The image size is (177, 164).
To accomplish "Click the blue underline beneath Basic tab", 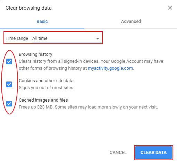I will [x=42, y=28].
